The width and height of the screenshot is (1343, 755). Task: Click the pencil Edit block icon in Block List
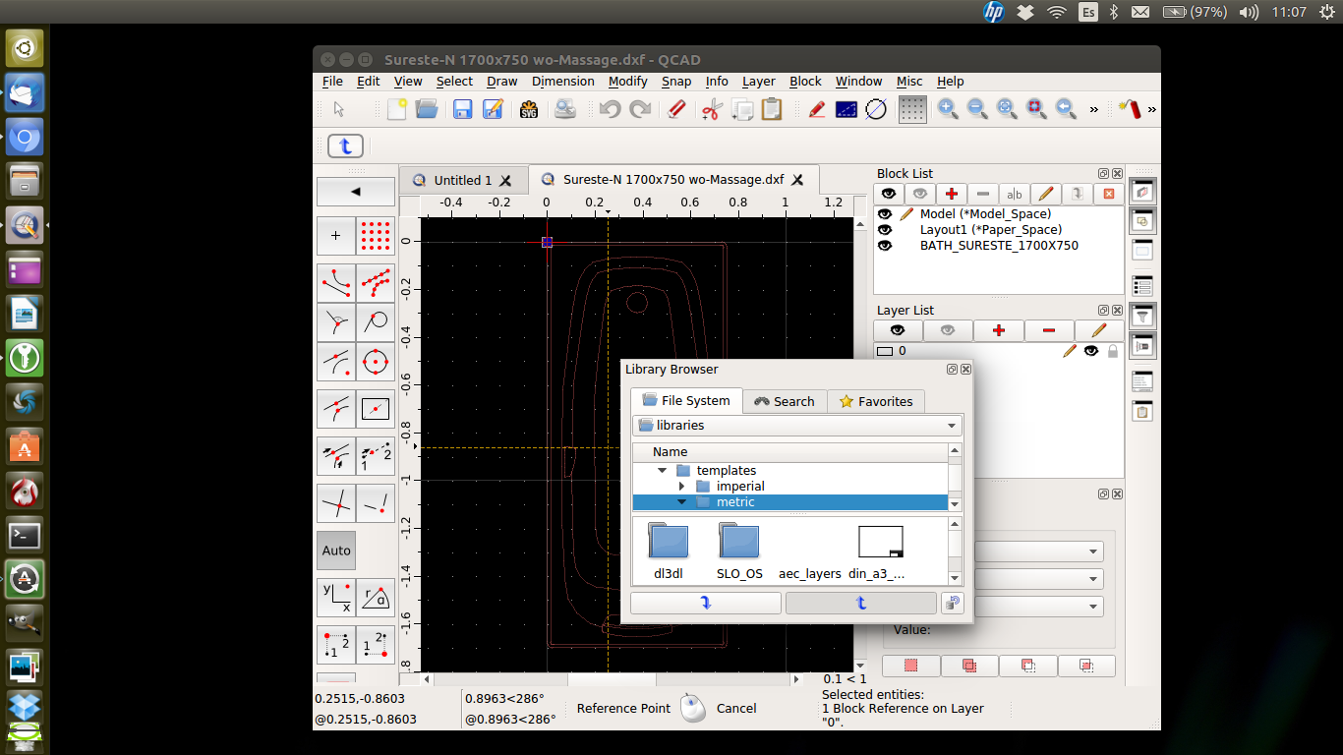[x=1045, y=194]
